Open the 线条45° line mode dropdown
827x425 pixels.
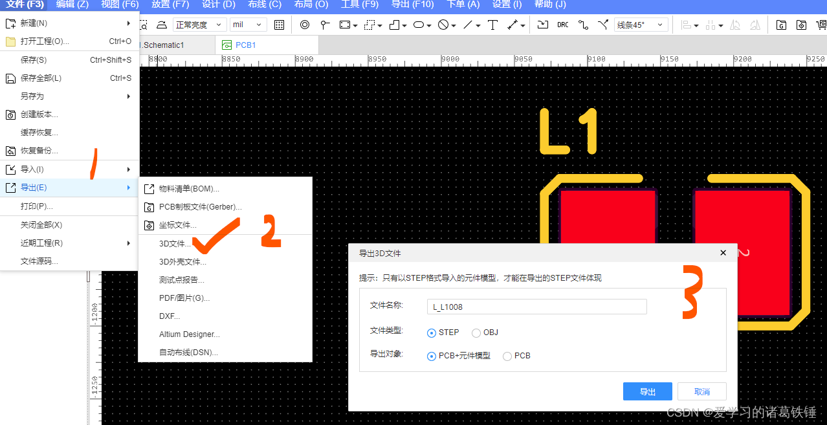tap(641, 25)
